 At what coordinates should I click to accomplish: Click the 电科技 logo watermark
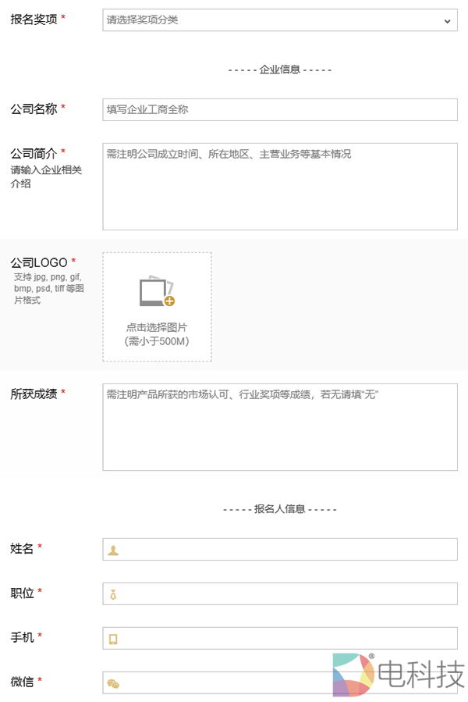click(x=398, y=674)
